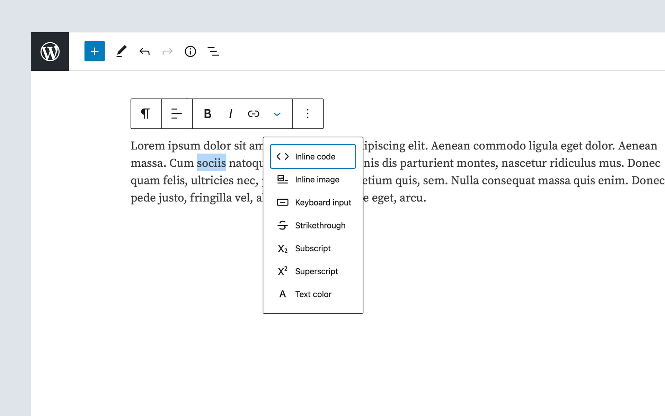Click the WordPress logo
Viewport: 665px width, 416px height.
pyautogui.click(x=50, y=51)
